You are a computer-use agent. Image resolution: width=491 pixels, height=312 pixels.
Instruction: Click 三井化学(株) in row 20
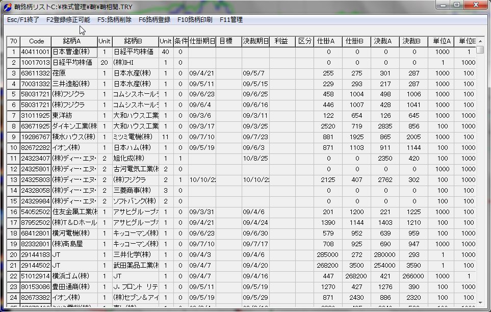point(135,255)
